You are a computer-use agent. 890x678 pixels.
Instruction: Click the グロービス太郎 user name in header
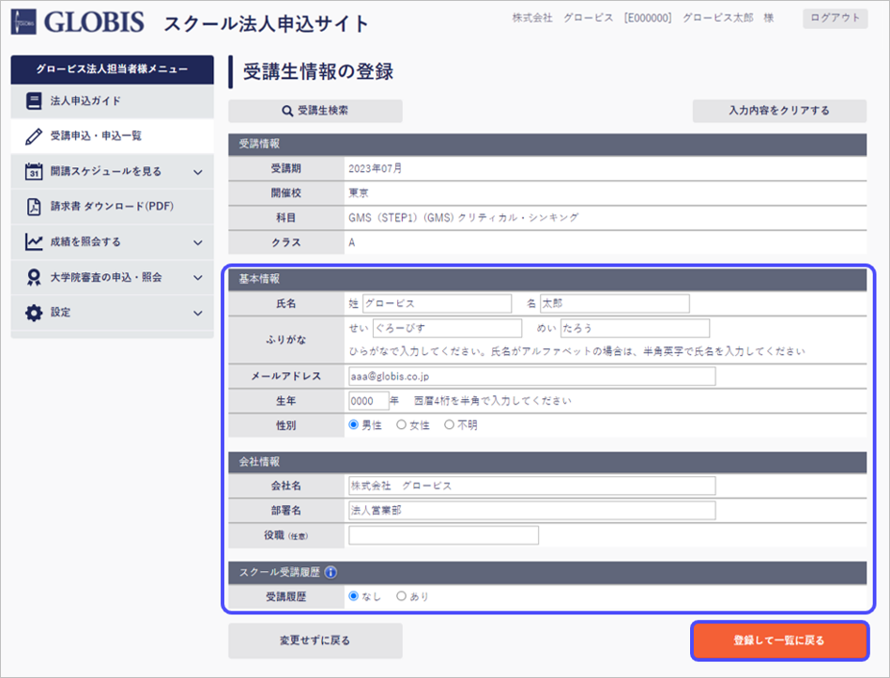718,18
